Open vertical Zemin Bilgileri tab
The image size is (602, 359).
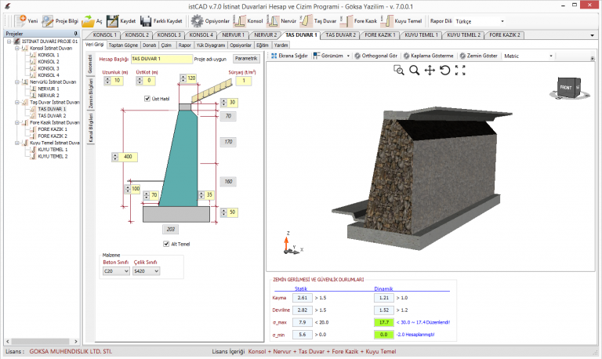coord(91,93)
